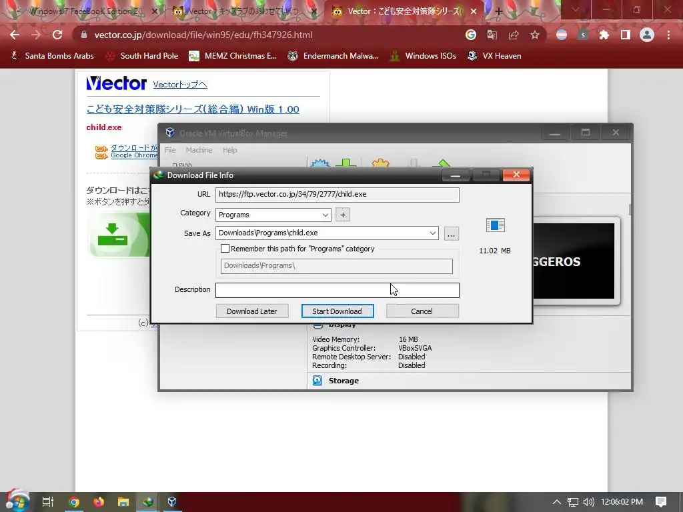Show hidden system tray icons
683x512 pixels.
(556, 502)
